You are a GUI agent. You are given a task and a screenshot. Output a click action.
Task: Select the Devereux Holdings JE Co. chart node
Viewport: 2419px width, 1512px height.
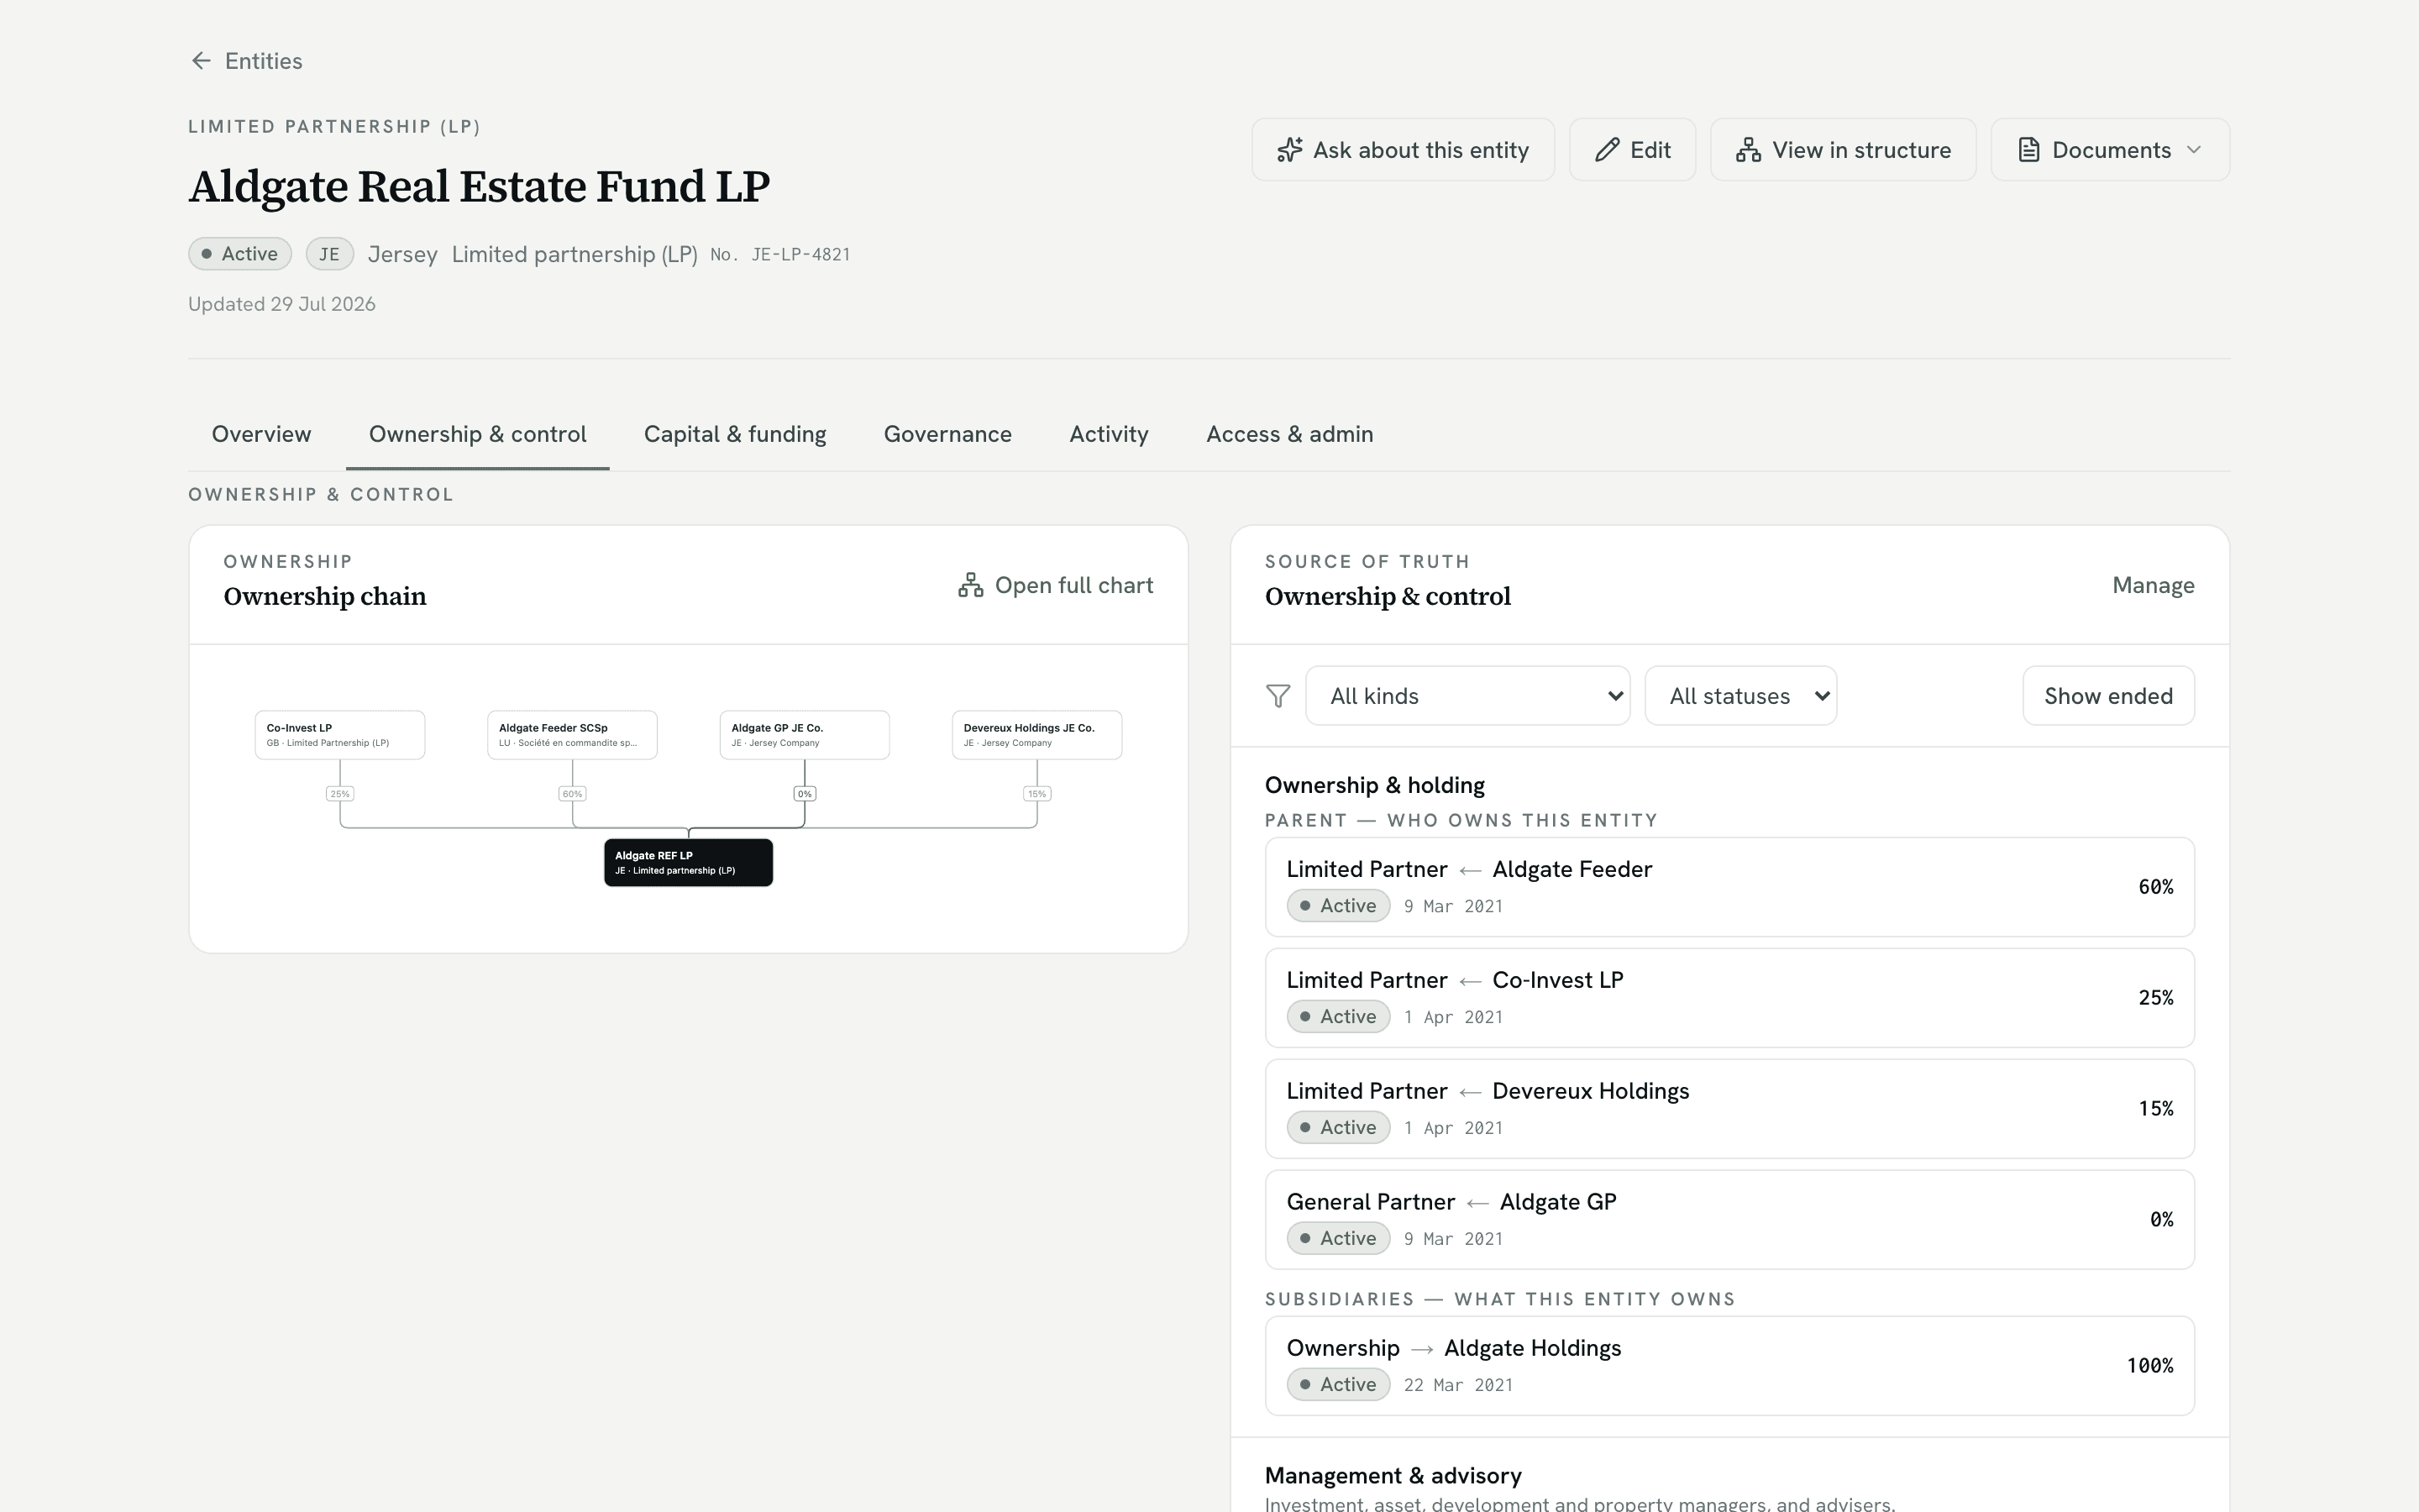coord(1036,735)
